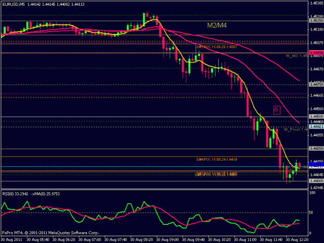
Task: Click the 30 Aug 07:00 time label
Action: pyautogui.click(x=90, y=240)
